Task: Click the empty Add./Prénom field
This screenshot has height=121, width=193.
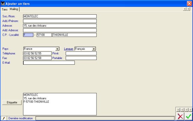Action: pos(60,21)
